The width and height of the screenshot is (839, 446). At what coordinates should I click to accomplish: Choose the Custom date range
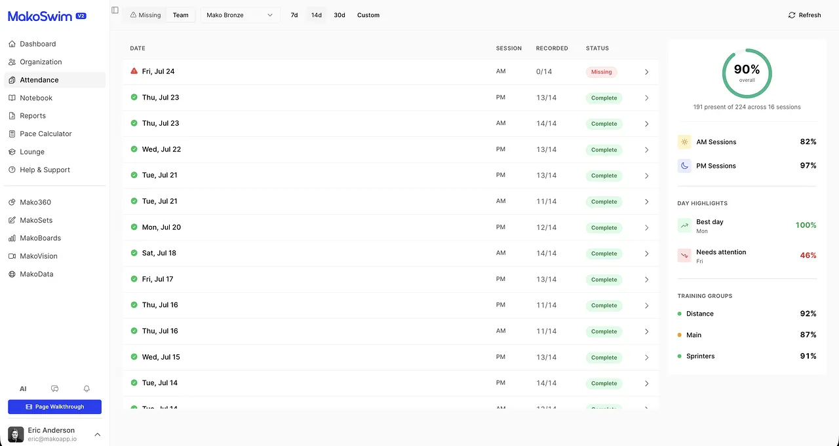pos(368,15)
